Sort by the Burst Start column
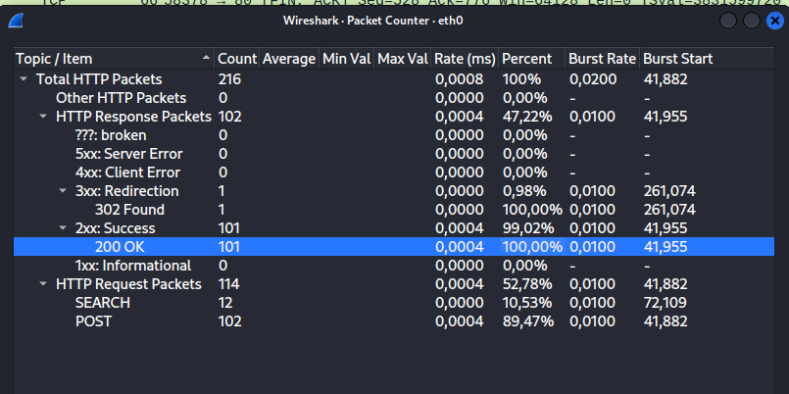Screen dimensions: 789x394 point(707,59)
